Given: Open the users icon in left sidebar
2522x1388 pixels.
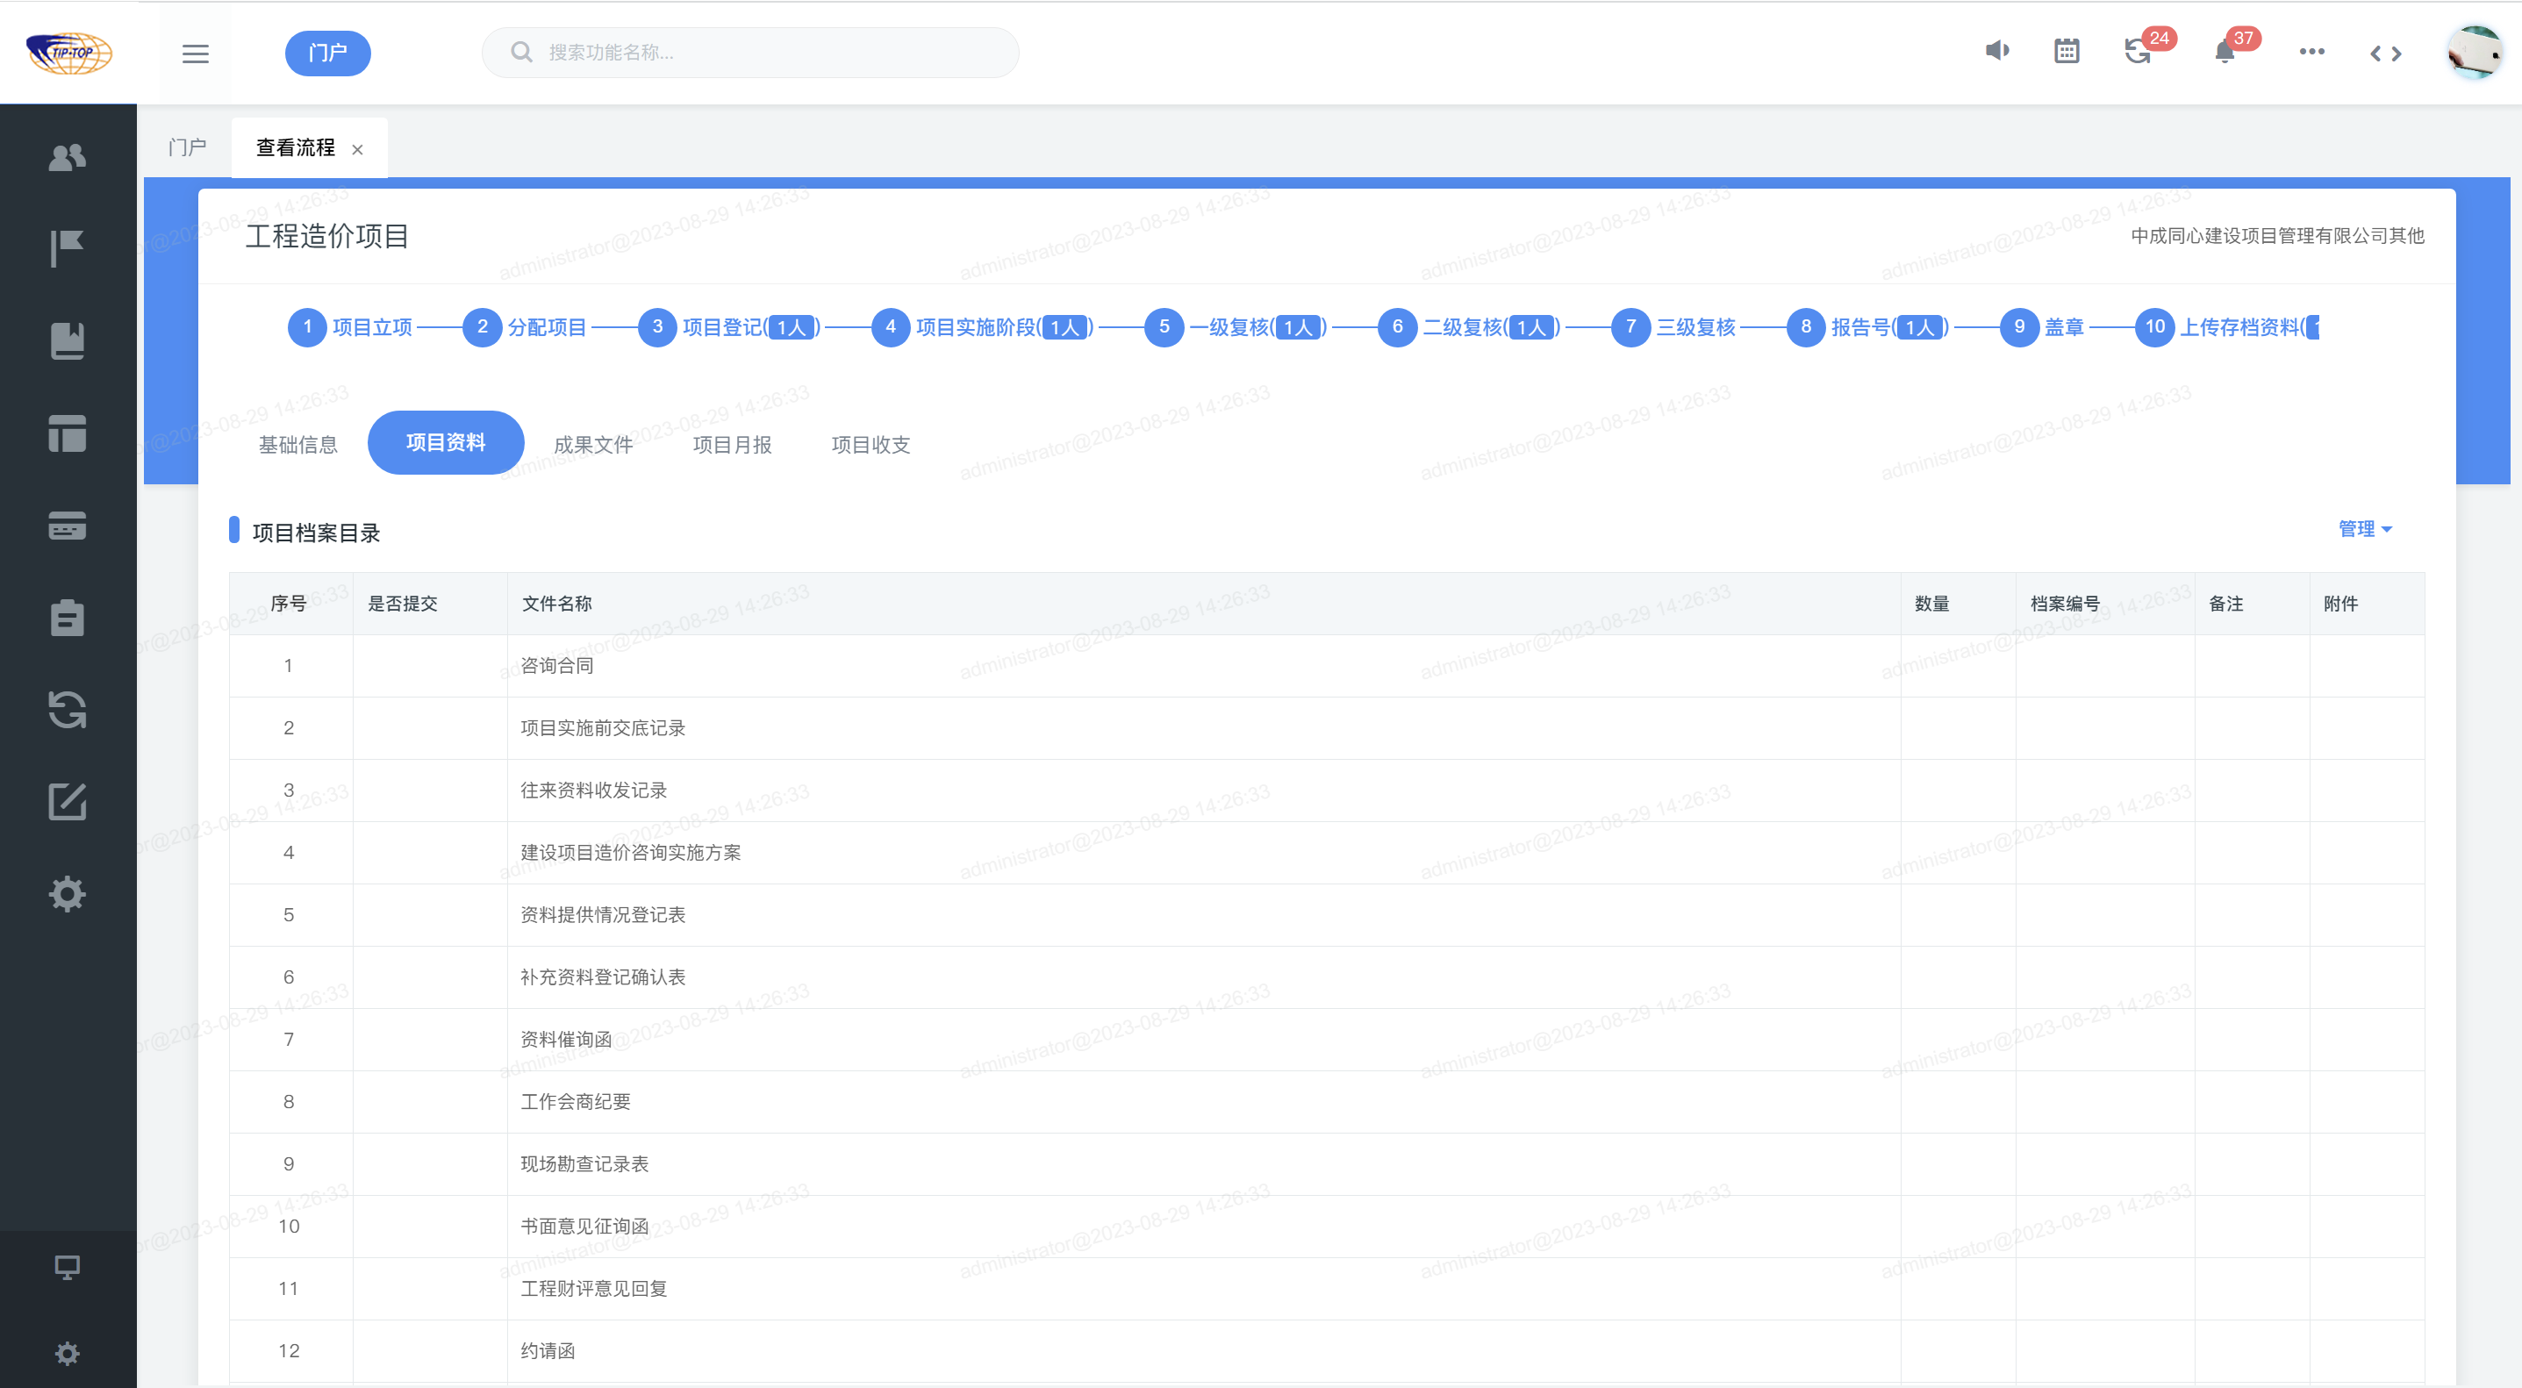Looking at the screenshot, I should [68, 157].
